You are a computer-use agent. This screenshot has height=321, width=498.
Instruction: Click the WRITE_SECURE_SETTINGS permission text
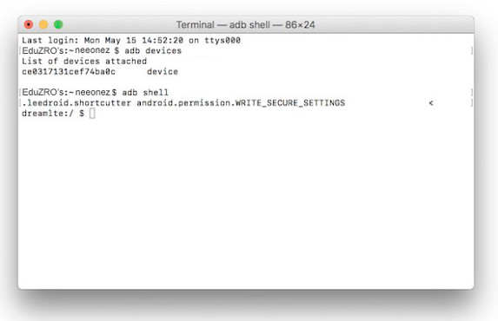point(290,103)
